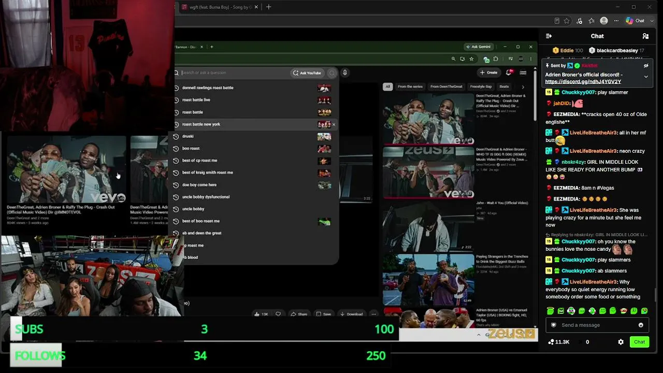Select the From DeenTheGreat chip

point(446,87)
